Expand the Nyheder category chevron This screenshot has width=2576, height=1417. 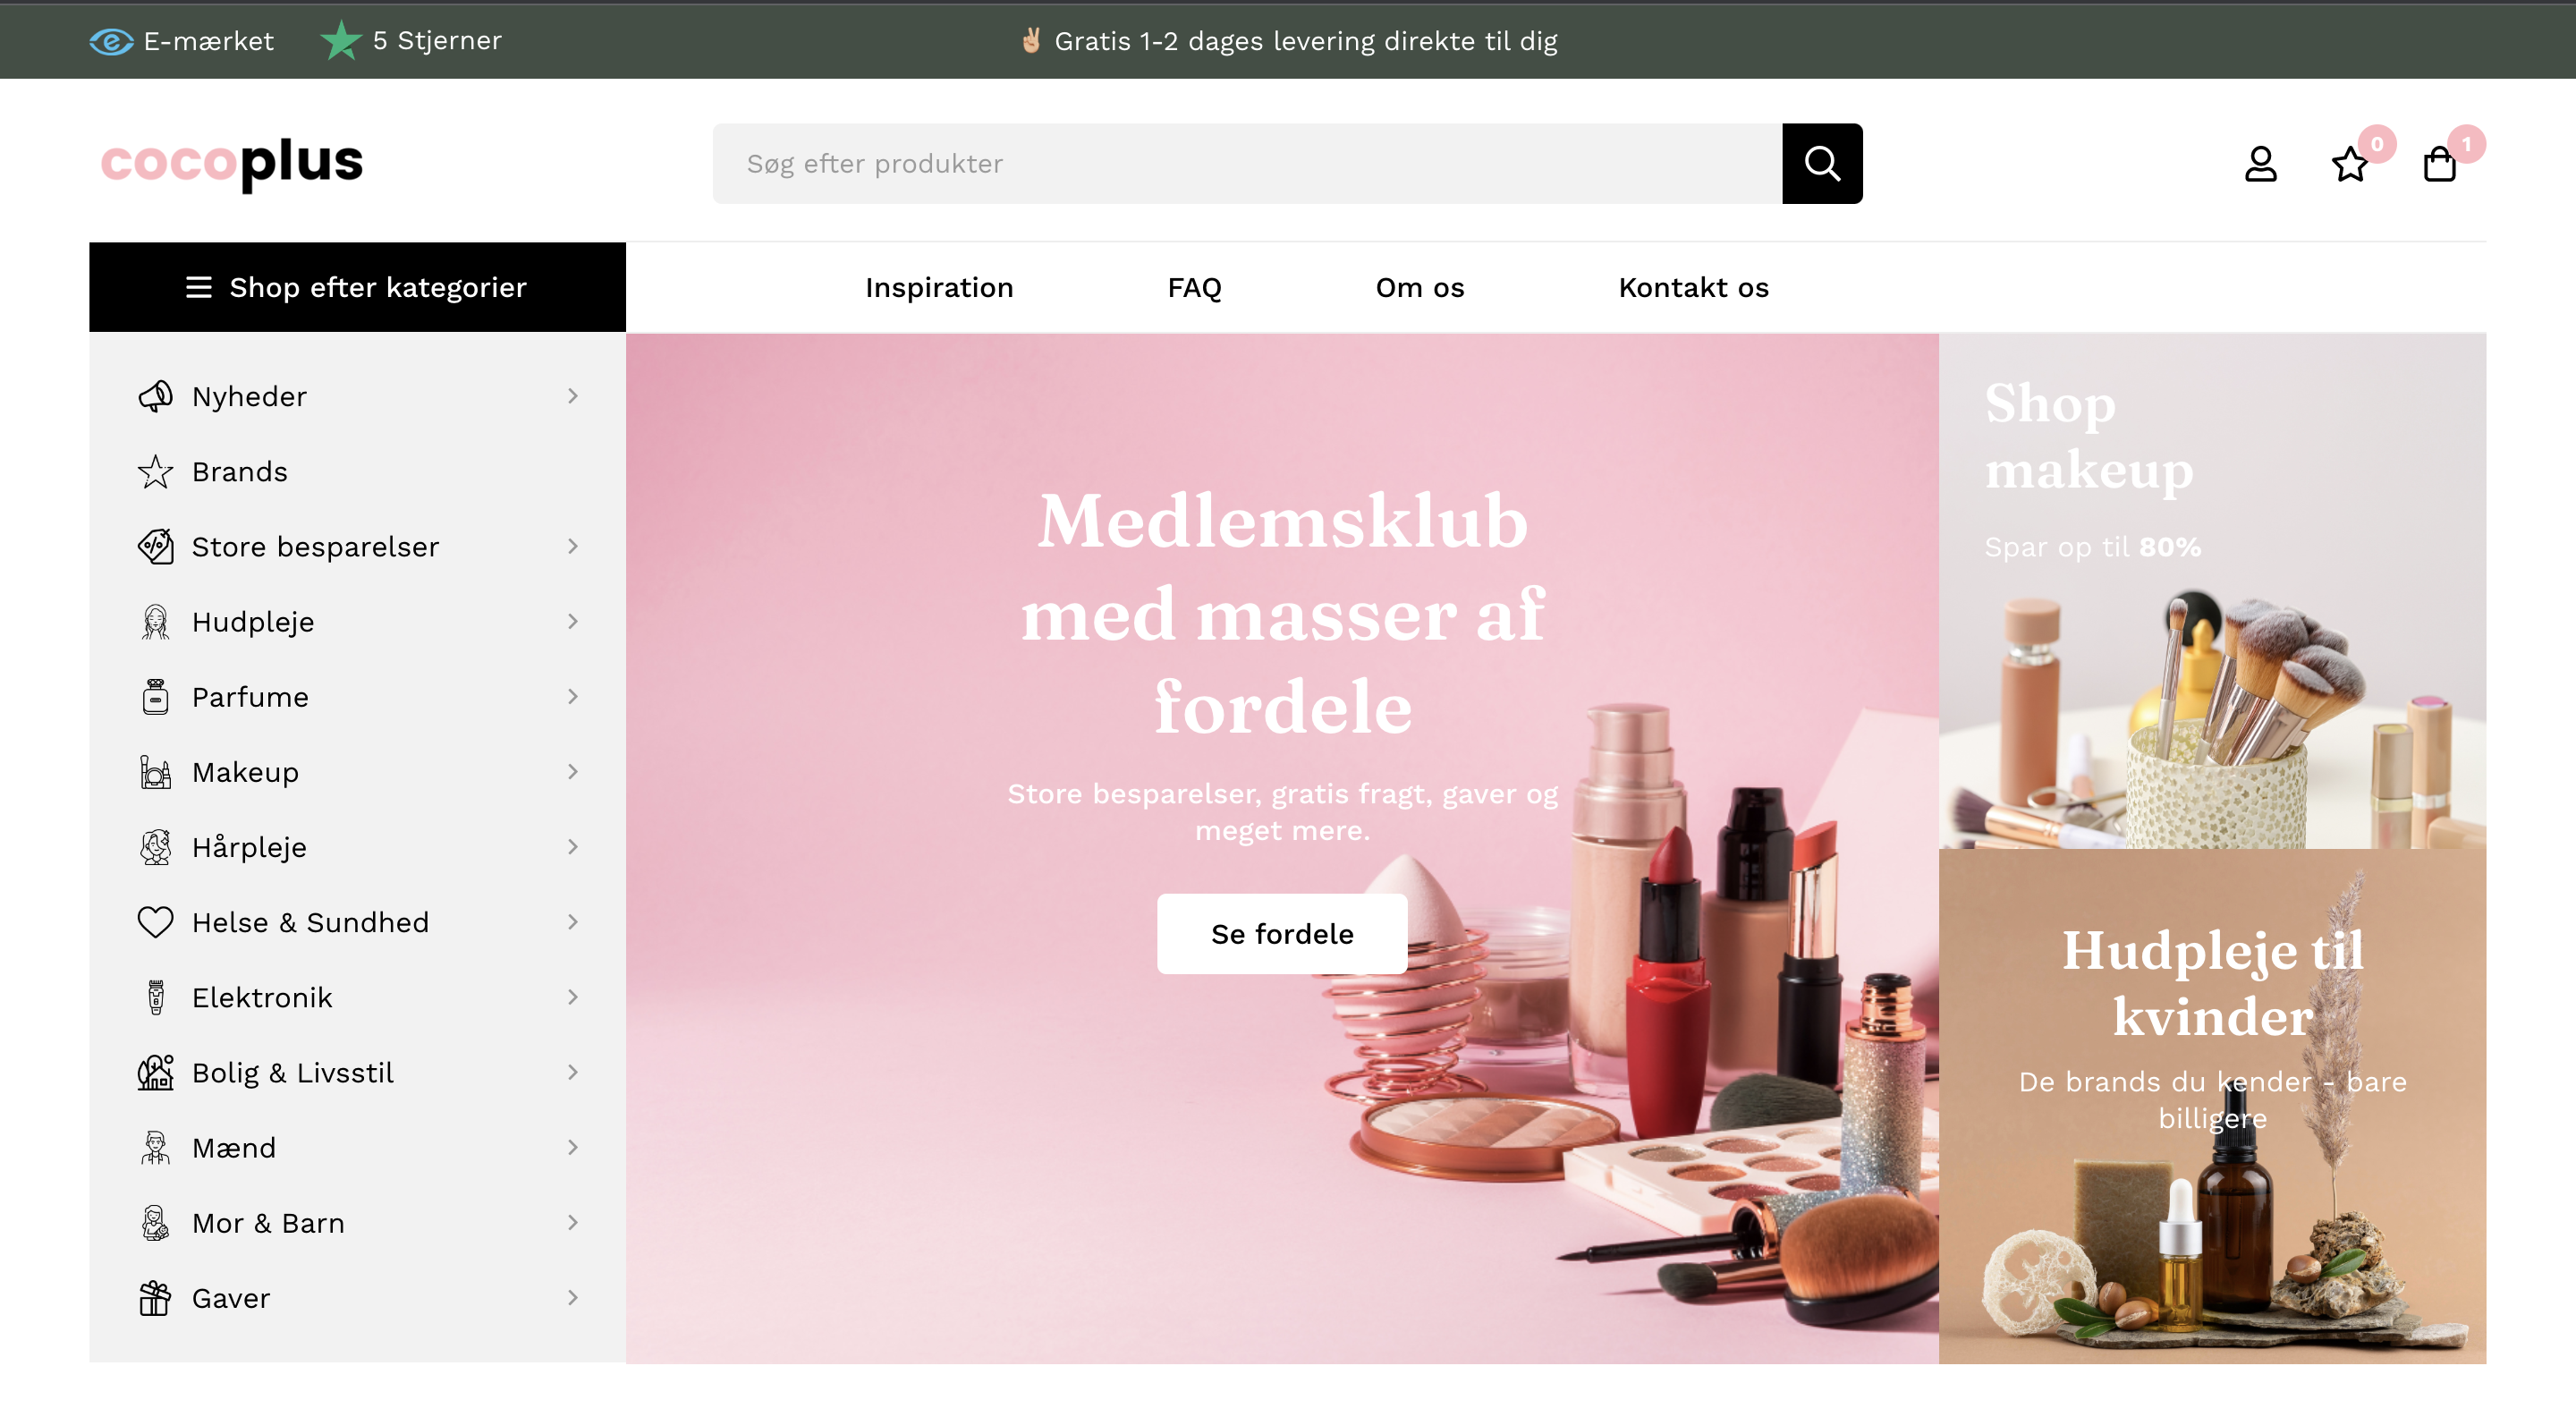tap(573, 396)
